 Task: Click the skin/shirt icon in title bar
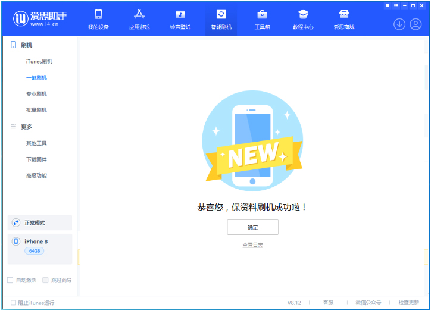388,5
